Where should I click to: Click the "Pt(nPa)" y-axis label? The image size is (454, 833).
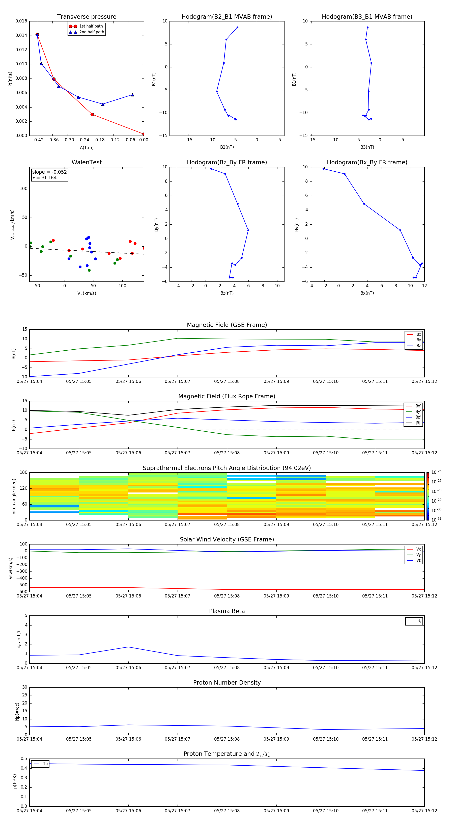coord(10,79)
